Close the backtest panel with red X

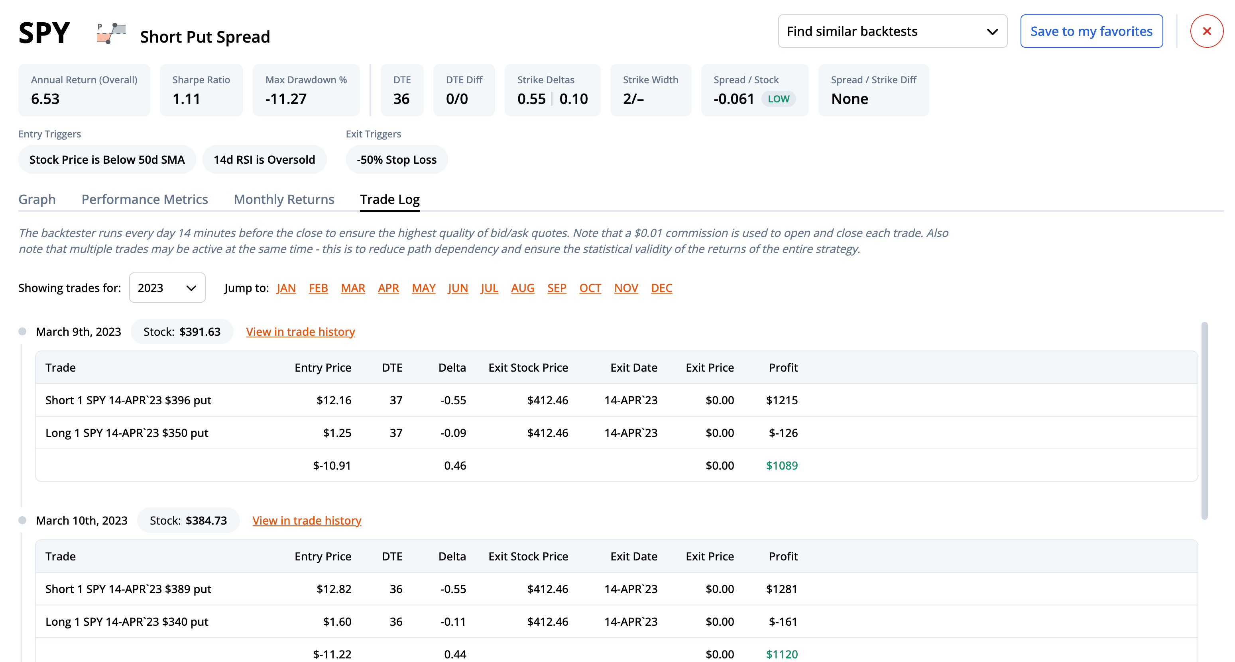(1206, 31)
